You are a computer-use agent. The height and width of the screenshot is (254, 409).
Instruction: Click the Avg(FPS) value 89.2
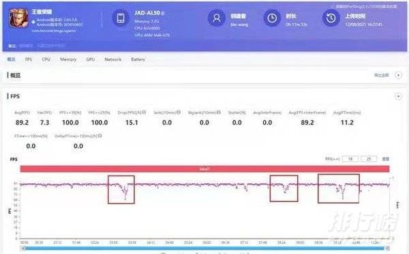point(22,123)
